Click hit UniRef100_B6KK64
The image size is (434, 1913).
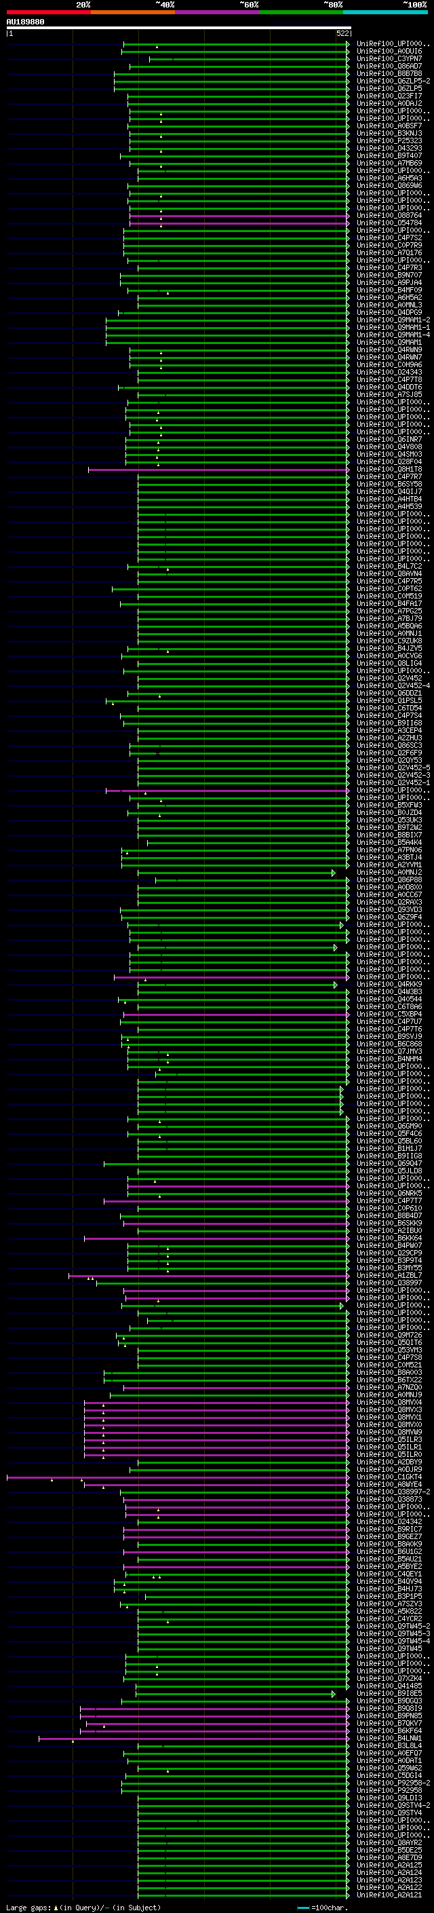[389, 1238]
